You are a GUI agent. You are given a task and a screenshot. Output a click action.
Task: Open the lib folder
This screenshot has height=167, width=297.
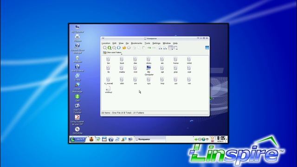[x=108, y=69]
